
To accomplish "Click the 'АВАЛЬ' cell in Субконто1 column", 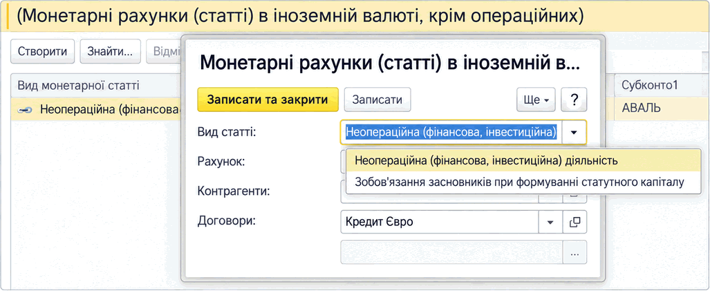I will 662,109.
